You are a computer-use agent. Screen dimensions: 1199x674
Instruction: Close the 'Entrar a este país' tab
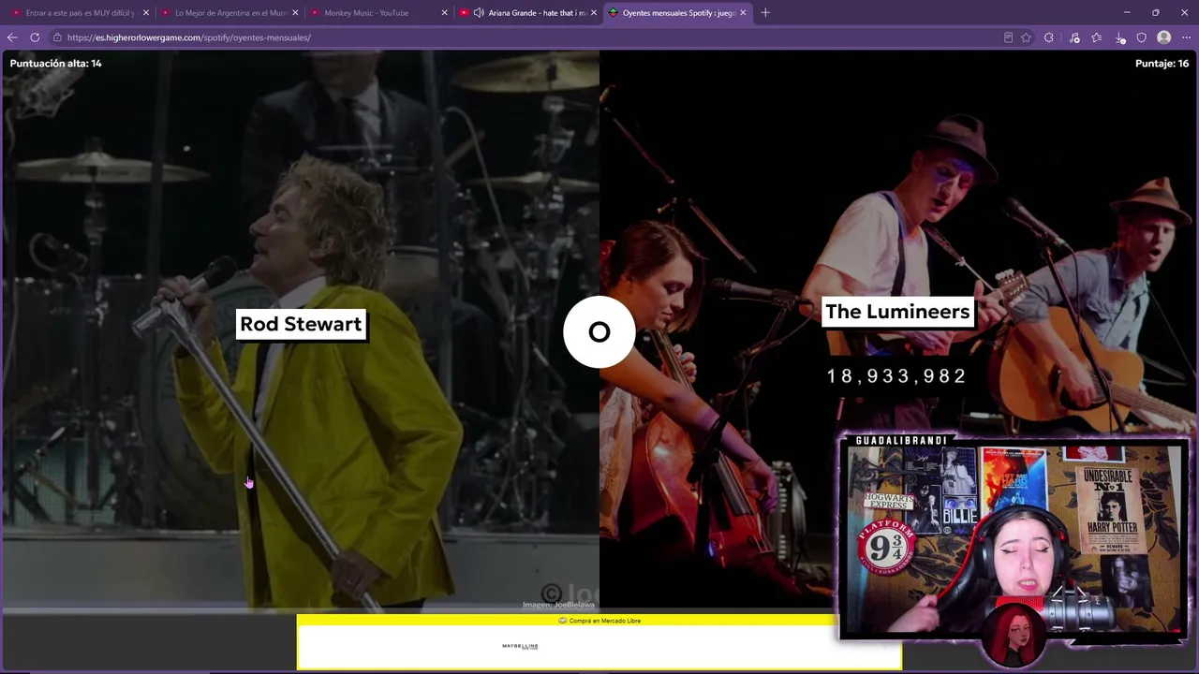[x=146, y=13]
